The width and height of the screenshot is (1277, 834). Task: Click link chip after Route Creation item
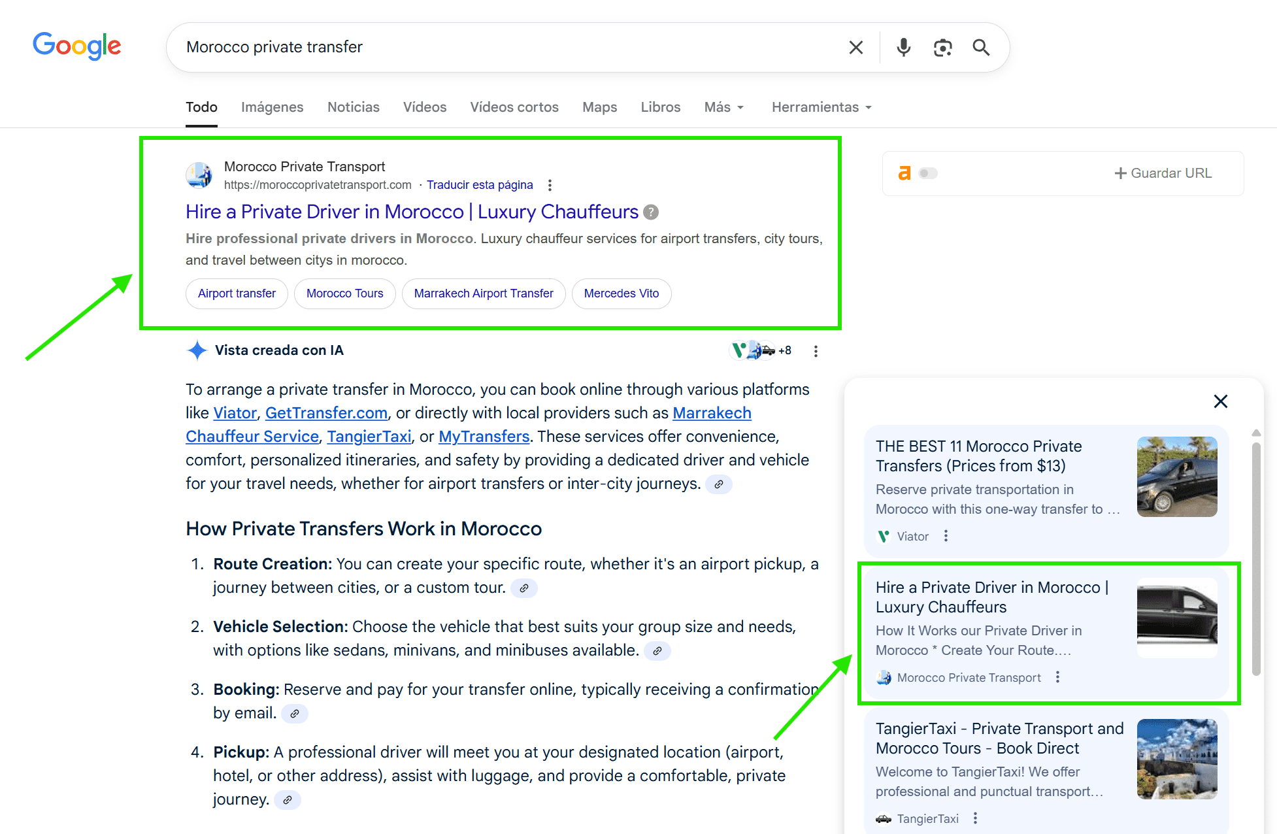[523, 588]
